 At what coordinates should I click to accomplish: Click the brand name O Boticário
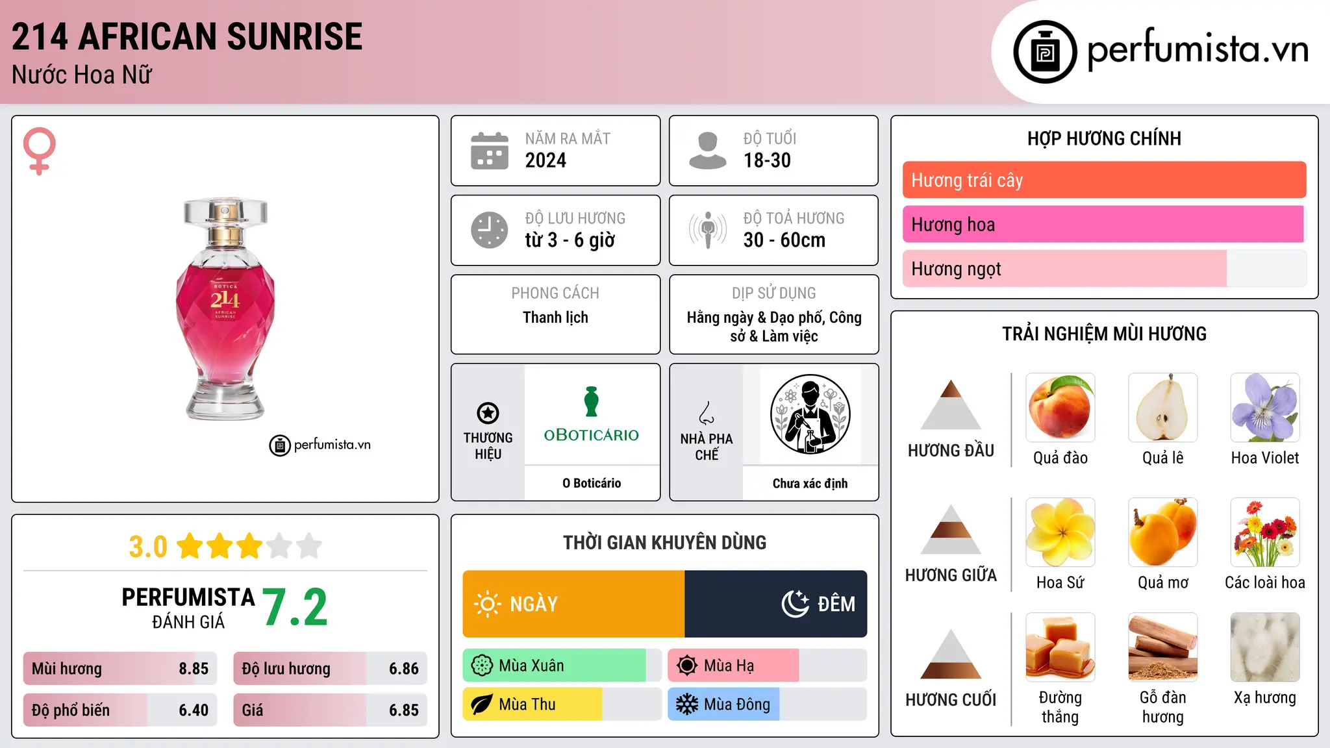(x=592, y=483)
